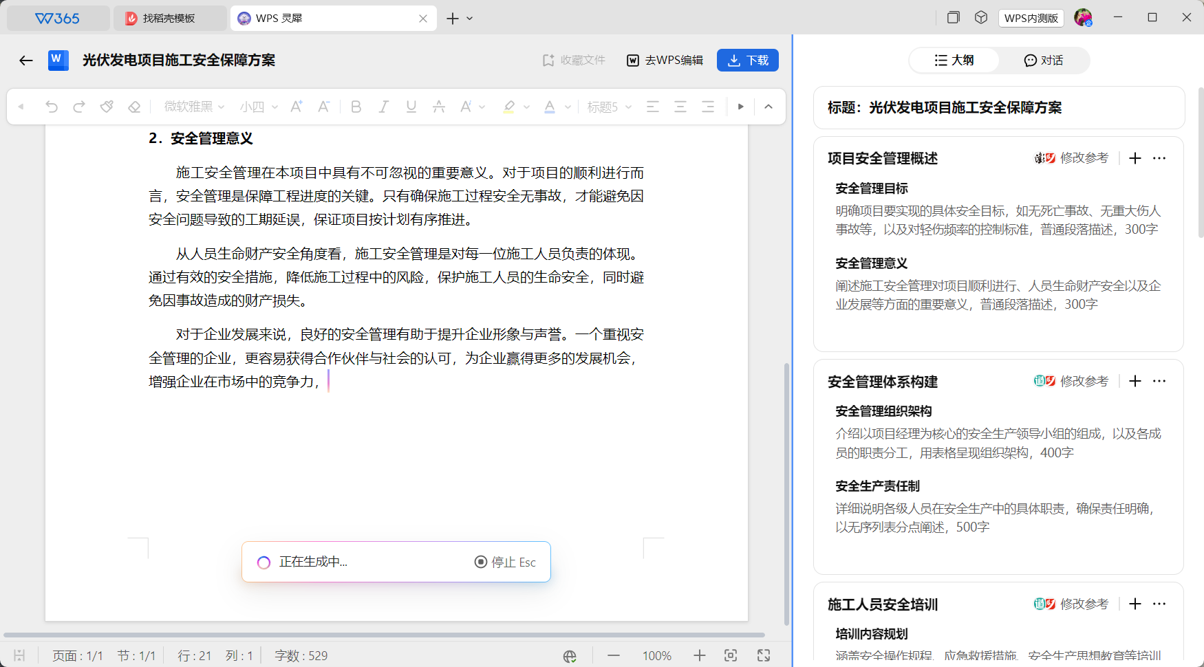Toggle underline formatting
Screen dimensions: 1204x667
click(x=411, y=107)
